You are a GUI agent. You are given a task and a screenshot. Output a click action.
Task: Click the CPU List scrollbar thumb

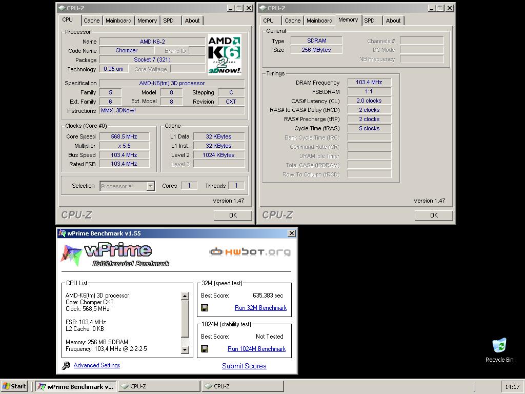point(185,318)
